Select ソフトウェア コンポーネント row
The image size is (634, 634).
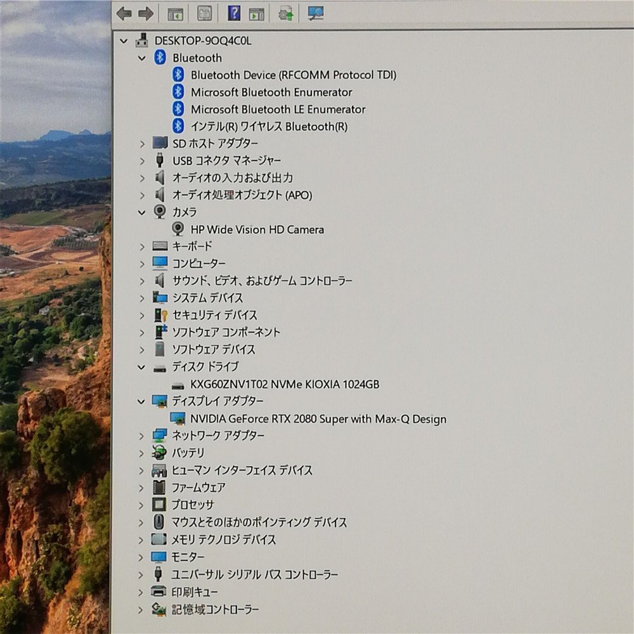226,332
